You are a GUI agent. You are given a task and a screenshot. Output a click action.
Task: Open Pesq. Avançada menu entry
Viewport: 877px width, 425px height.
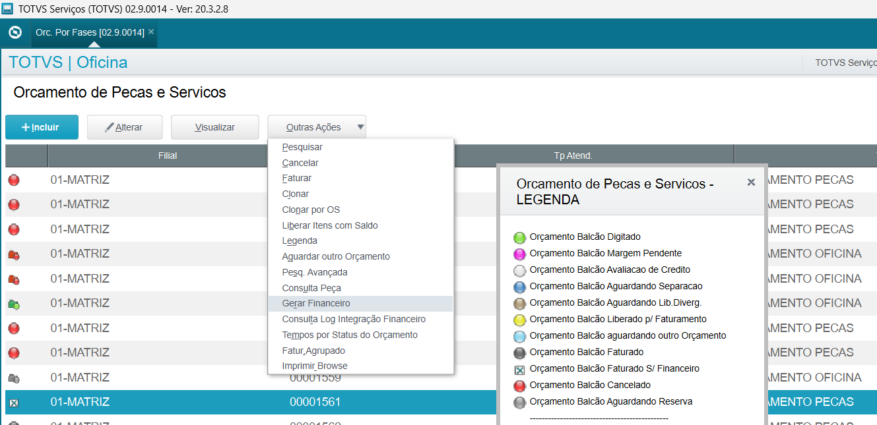[x=360, y=272]
